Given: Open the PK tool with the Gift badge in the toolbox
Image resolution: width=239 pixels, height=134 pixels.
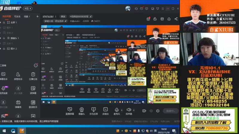Looking at the screenshot, I should pyautogui.click(x=4, y=116).
